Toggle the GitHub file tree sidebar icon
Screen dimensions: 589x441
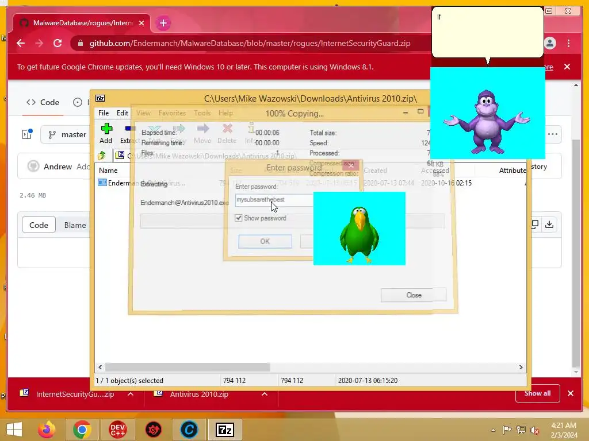[26, 134]
